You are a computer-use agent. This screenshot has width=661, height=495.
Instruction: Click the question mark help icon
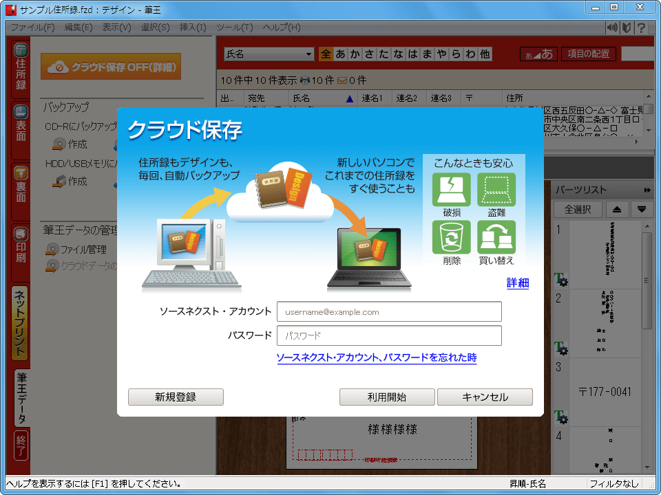tap(641, 27)
